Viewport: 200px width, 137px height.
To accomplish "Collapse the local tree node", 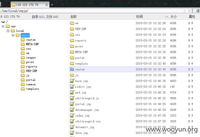I will (x=8, y=31).
